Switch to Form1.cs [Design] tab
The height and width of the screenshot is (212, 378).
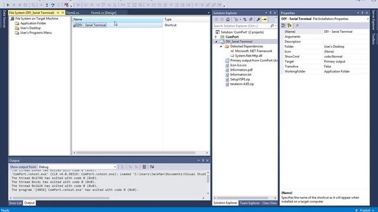pos(104,13)
